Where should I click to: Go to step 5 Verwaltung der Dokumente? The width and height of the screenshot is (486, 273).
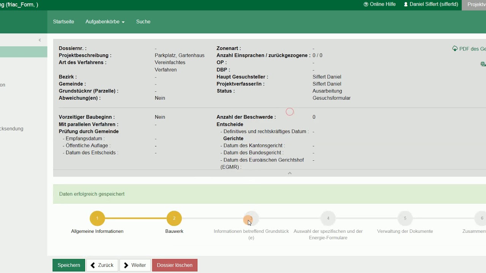405,218
